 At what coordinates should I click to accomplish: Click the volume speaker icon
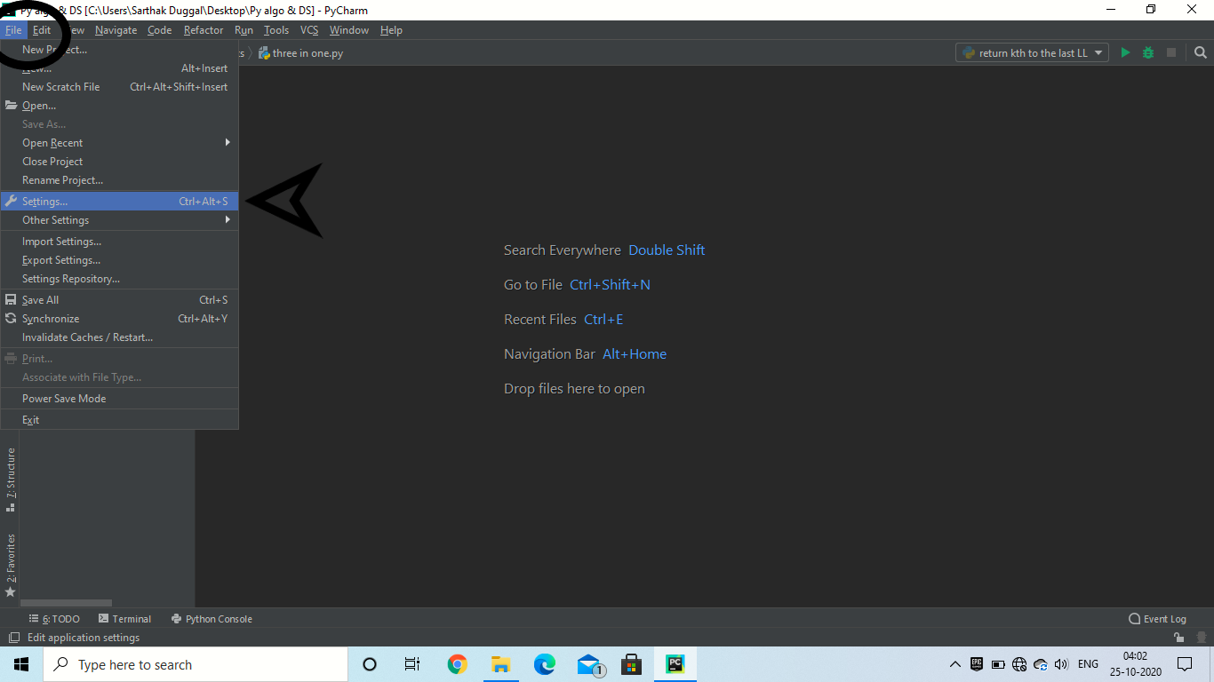(1061, 664)
